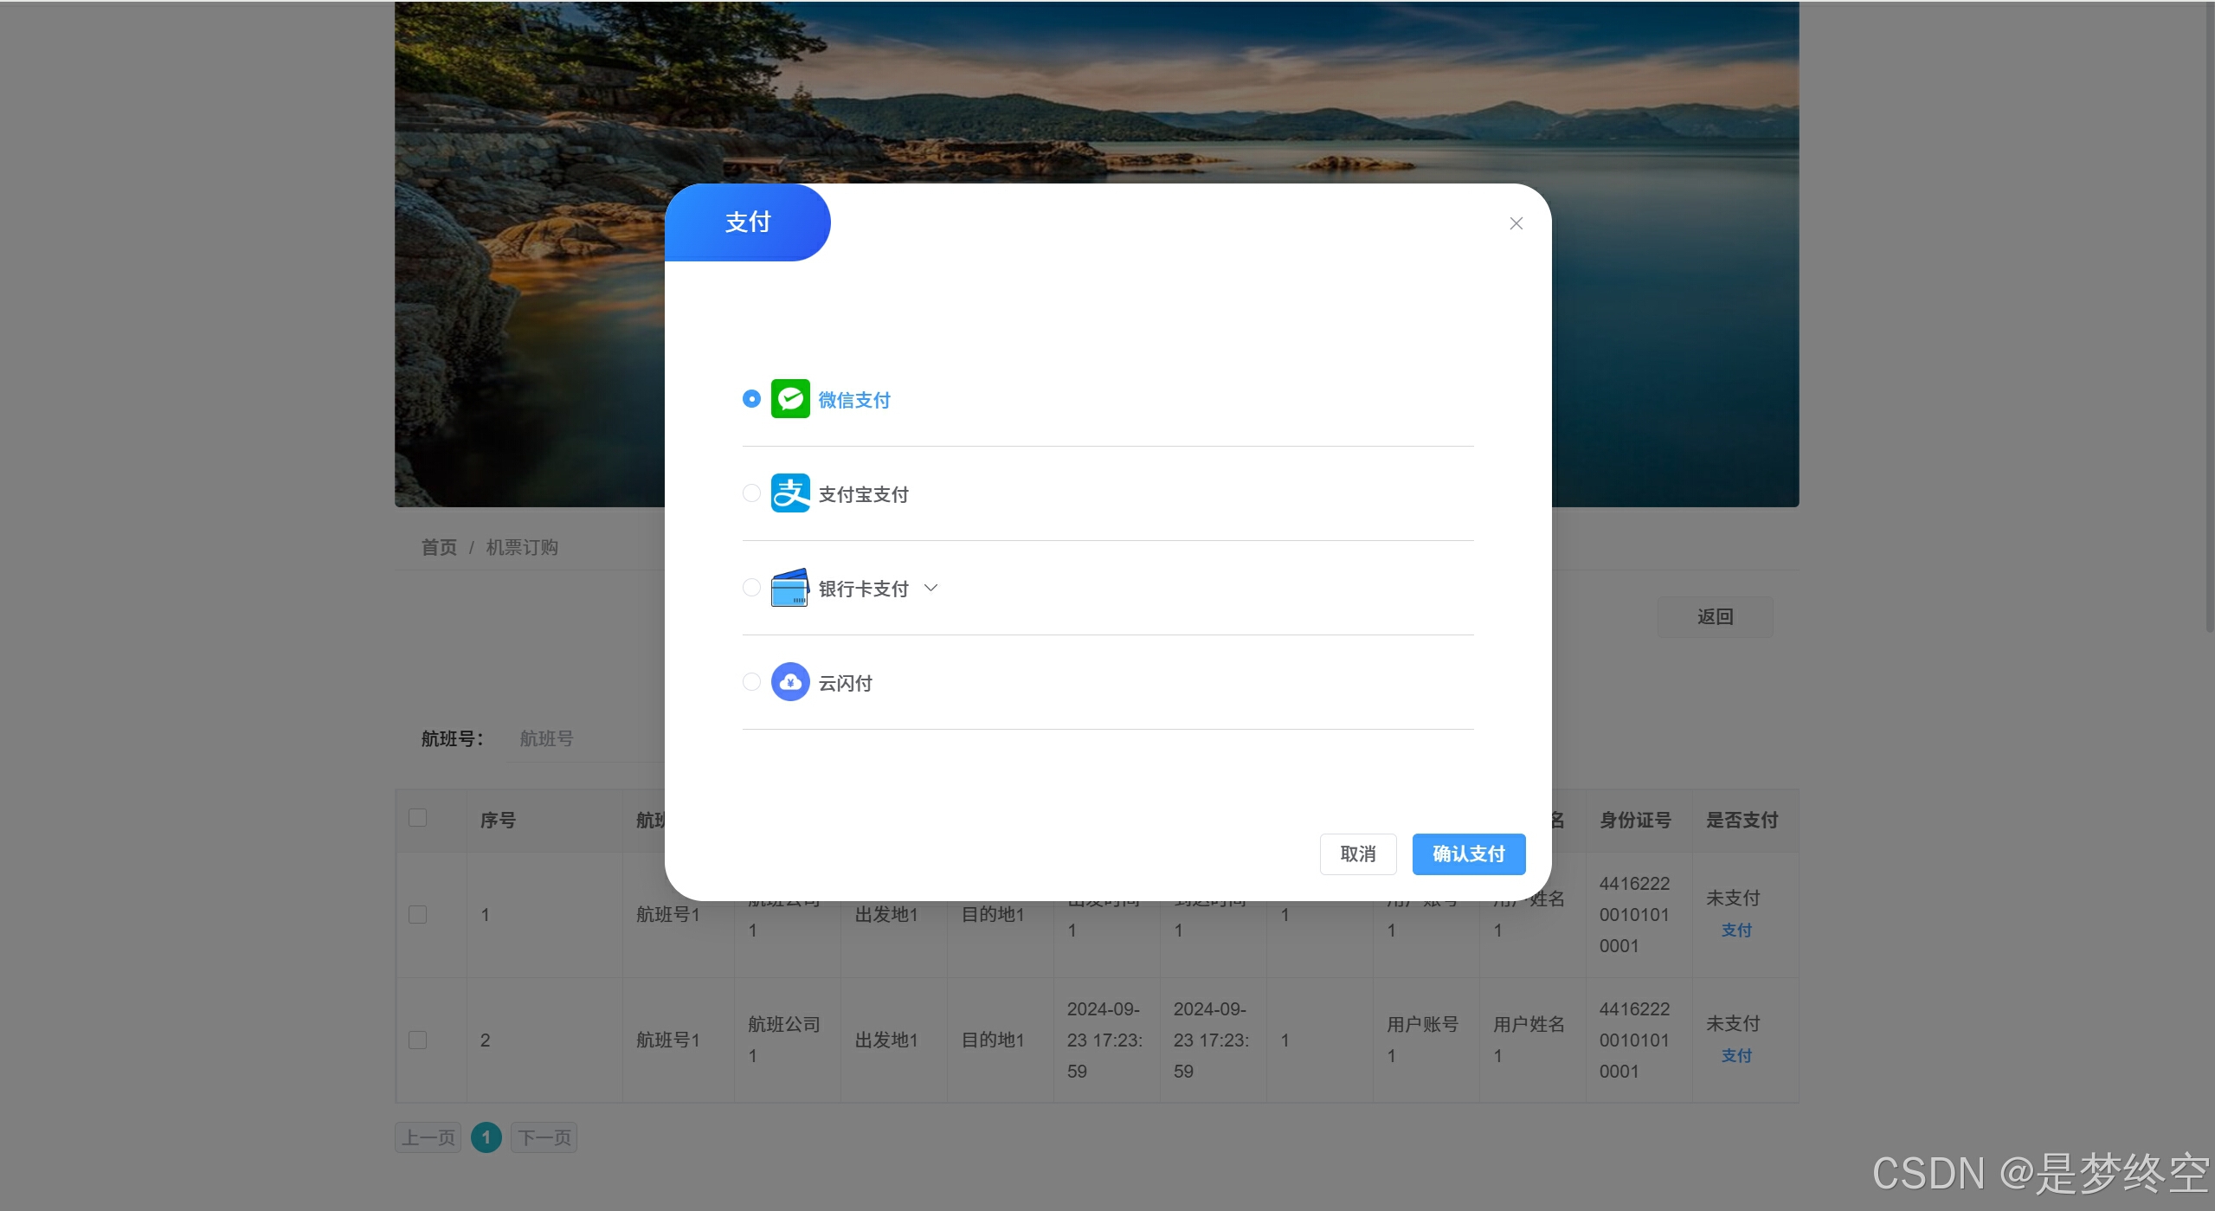Check the checkbox for row 序号 1
The image size is (2215, 1211).
[x=417, y=915]
